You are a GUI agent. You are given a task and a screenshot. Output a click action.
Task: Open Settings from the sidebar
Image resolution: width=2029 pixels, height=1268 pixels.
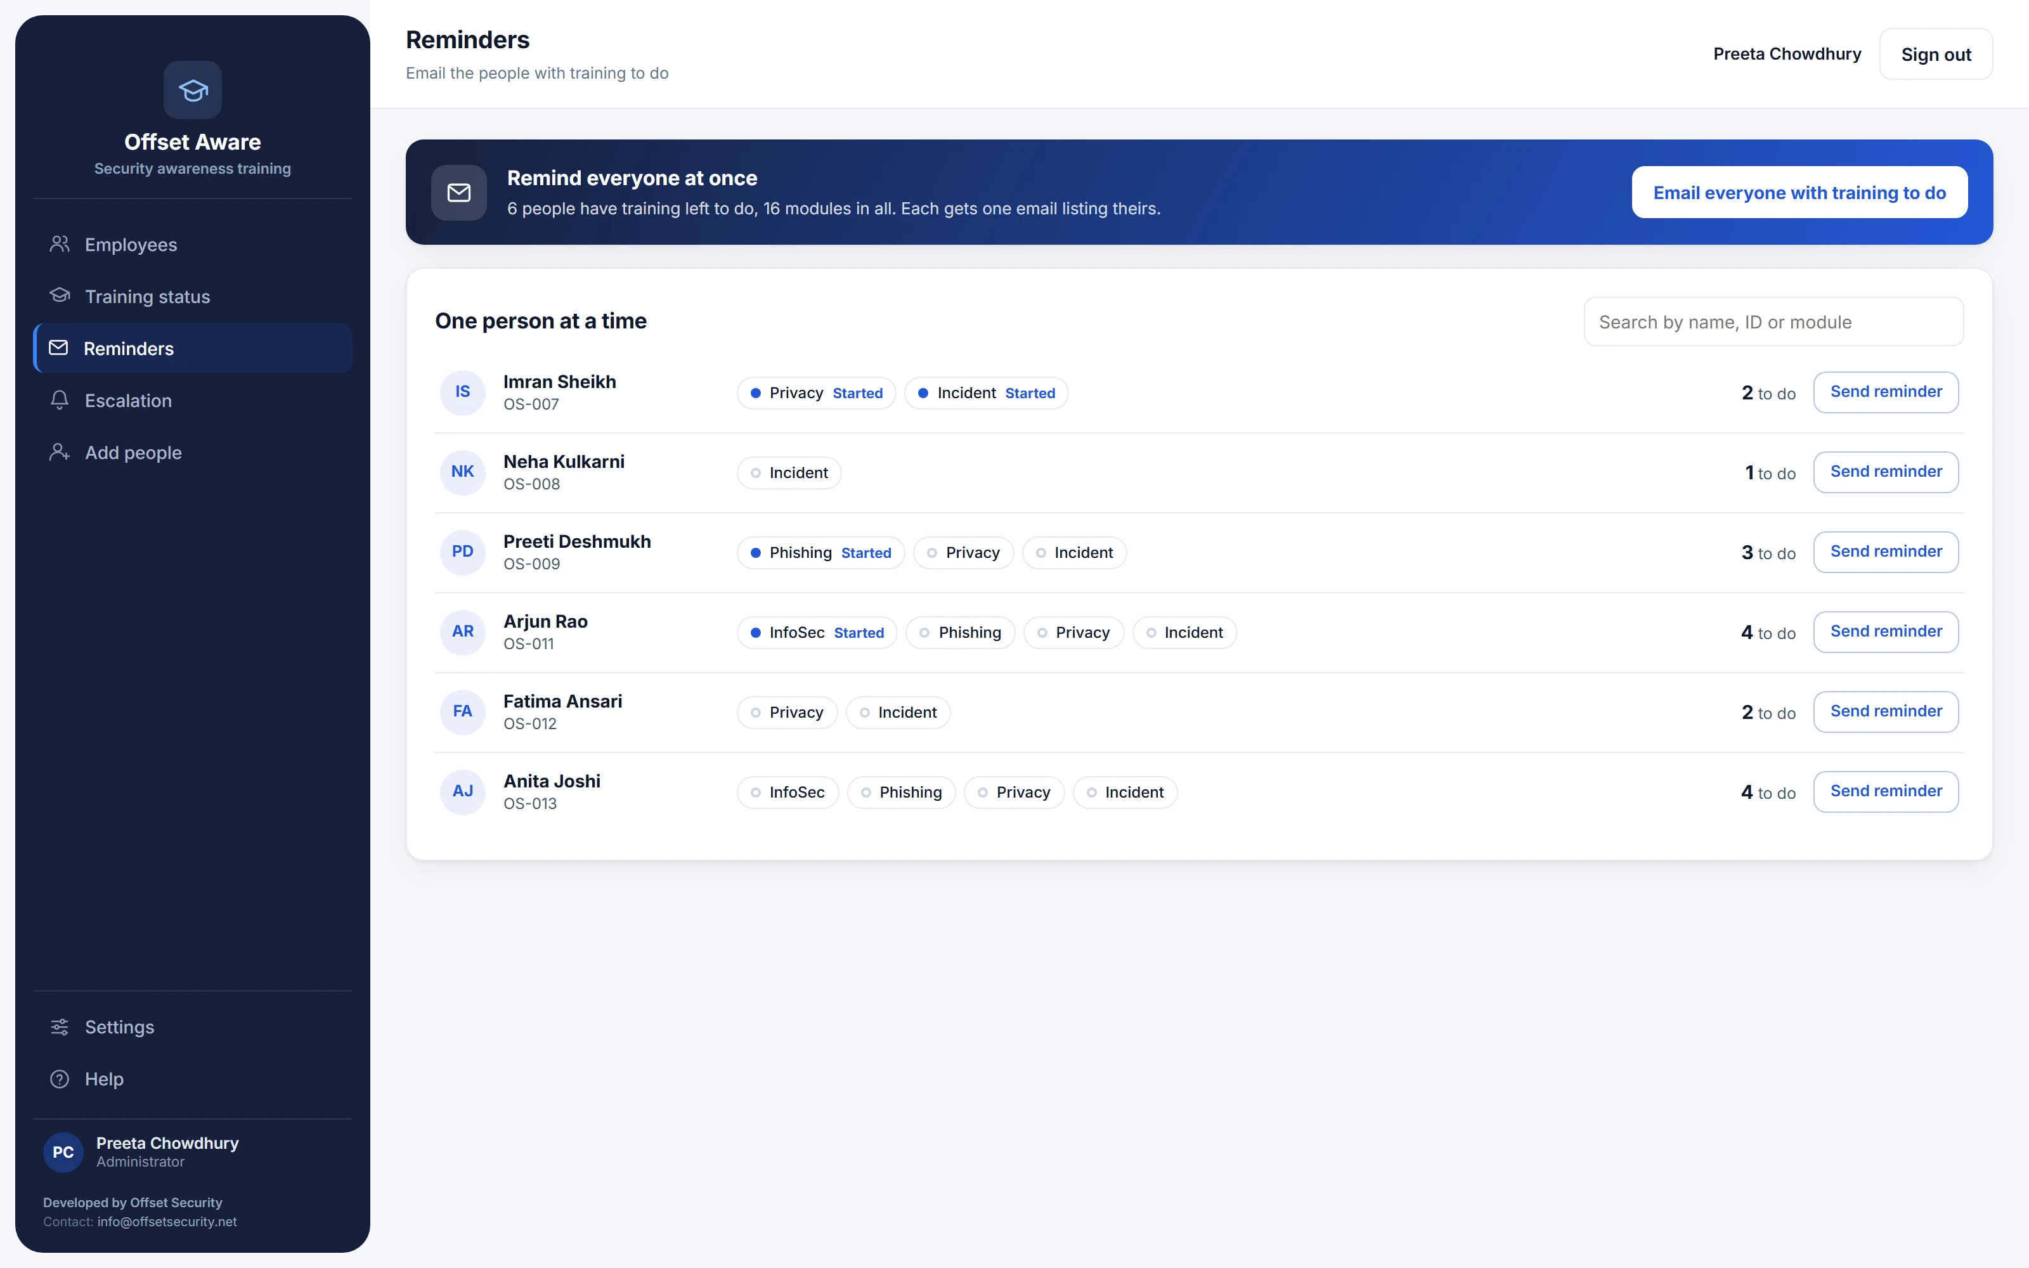point(193,1026)
